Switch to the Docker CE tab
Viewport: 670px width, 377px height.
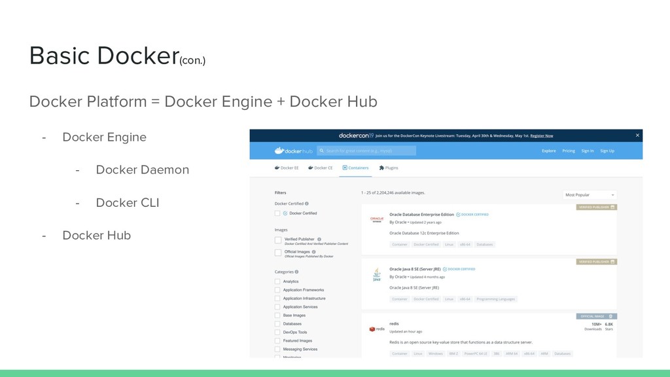pyautogui.click(x=321, y=168)
